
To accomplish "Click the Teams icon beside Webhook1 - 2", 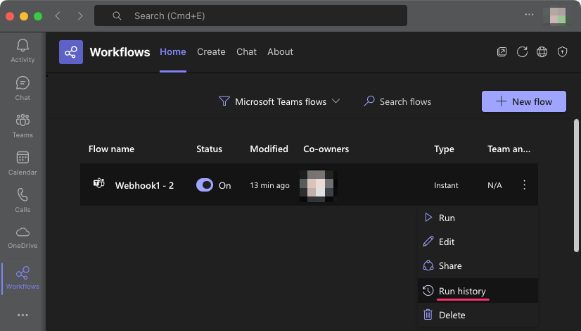I will point(99,183).
